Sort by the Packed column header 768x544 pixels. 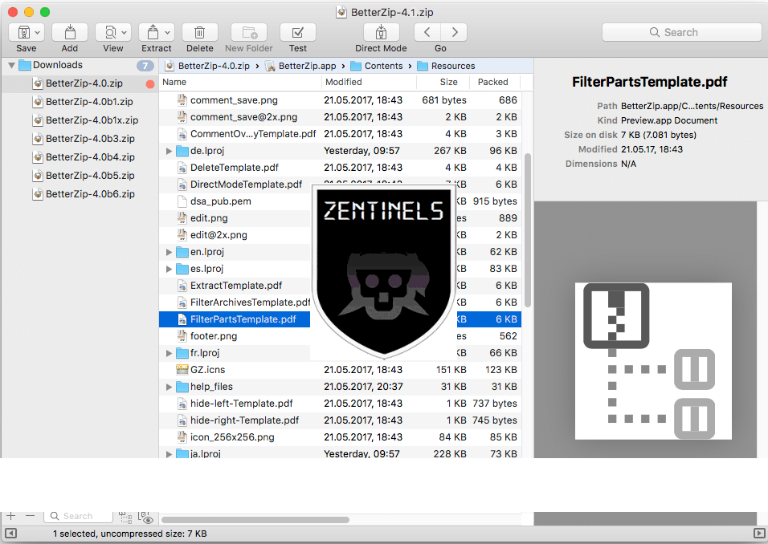point(495,82)
